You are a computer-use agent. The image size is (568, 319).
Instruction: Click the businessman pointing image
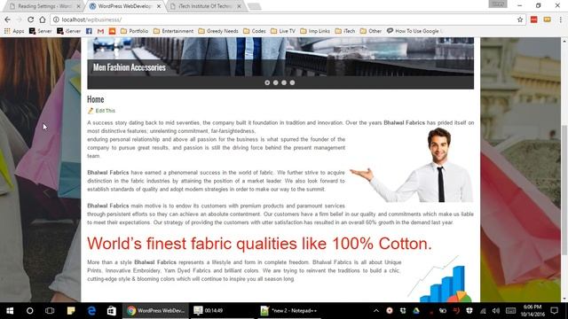[x=411, y=165]
